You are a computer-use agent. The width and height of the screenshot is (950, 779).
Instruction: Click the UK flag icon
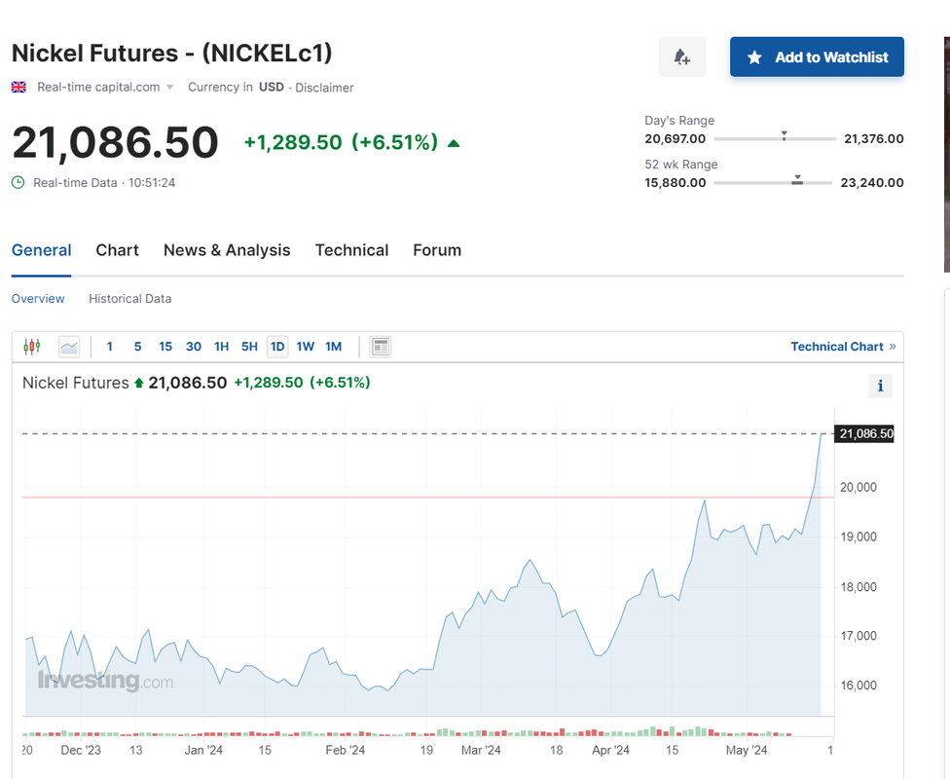(x=18, y=87)
